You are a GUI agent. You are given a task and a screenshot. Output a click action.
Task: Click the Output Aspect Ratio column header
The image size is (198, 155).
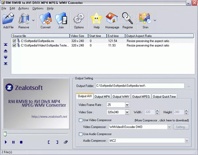159,36
